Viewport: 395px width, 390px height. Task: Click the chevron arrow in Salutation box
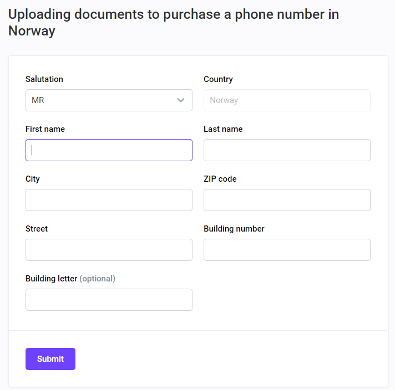pyautogui.click(x=181, y=100)
